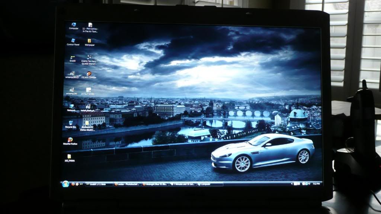Screen dimensions: 381x214
Task: Click the GrabIt icon in Quick Launch
Action: coord(81,184)
